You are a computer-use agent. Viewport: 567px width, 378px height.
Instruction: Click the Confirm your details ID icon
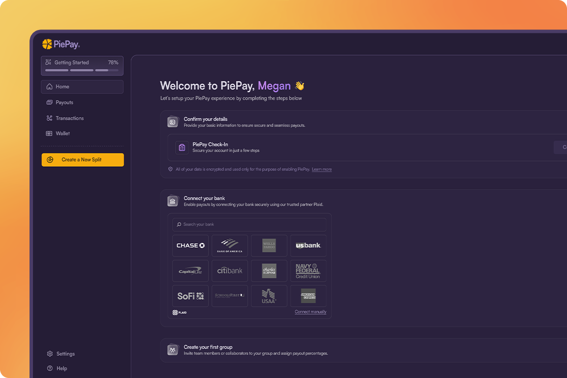point(173,122)
